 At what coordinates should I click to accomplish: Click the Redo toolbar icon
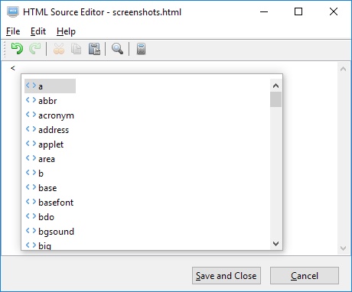34,49
